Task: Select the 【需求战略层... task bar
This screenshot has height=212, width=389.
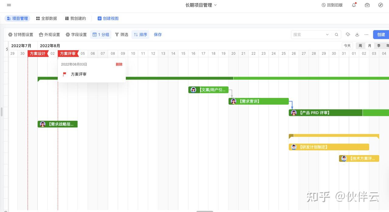Action: click(57, 124)
